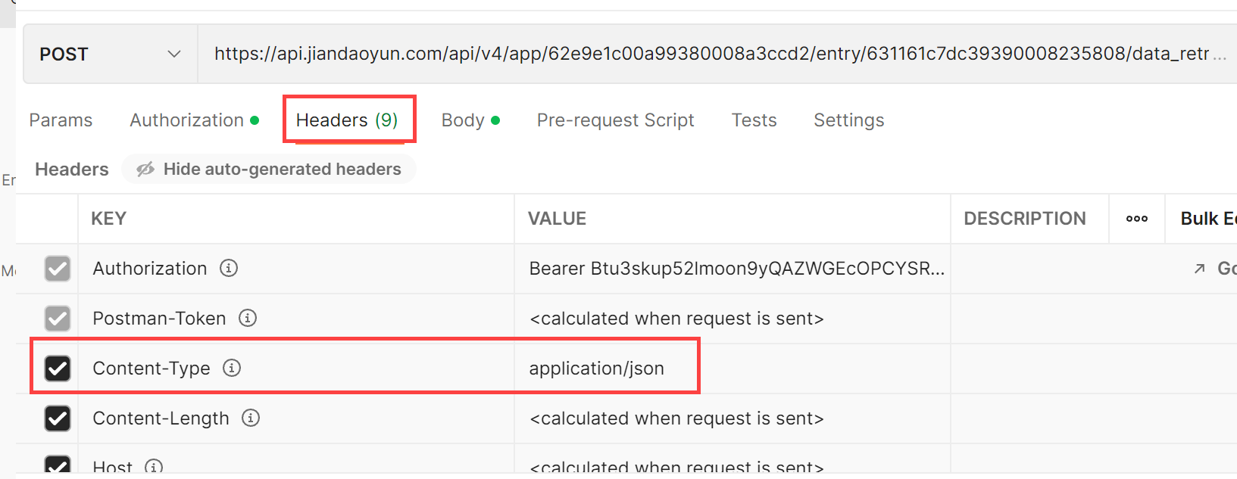Click info icon beside Postman-Token key
This screenshot has height=479, width=1237.
pyautogui.click(x=248, y=318)
